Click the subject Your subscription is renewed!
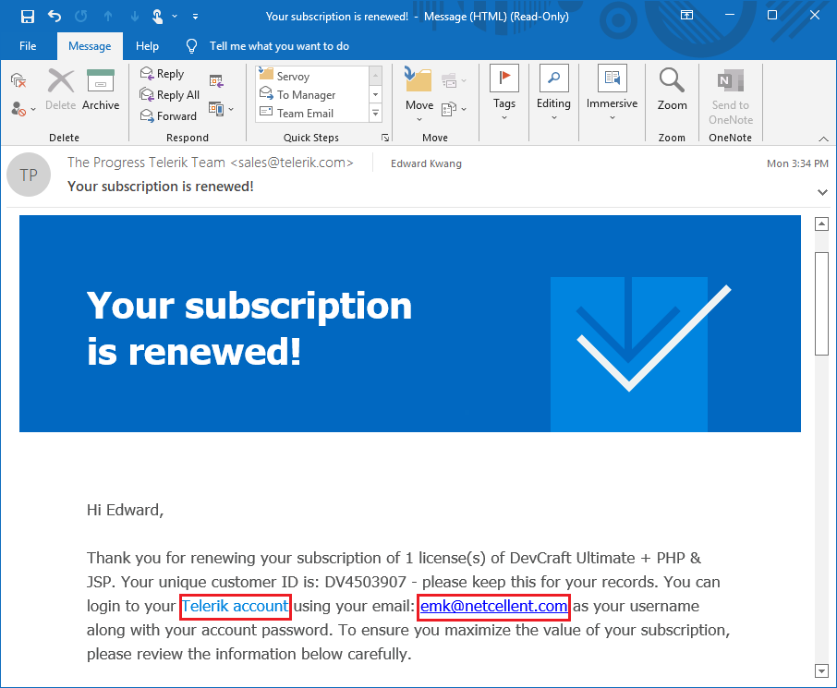Image resolution: width=837 pixels, height=688 pixels. pyautogui.click(x=160, y=187)
